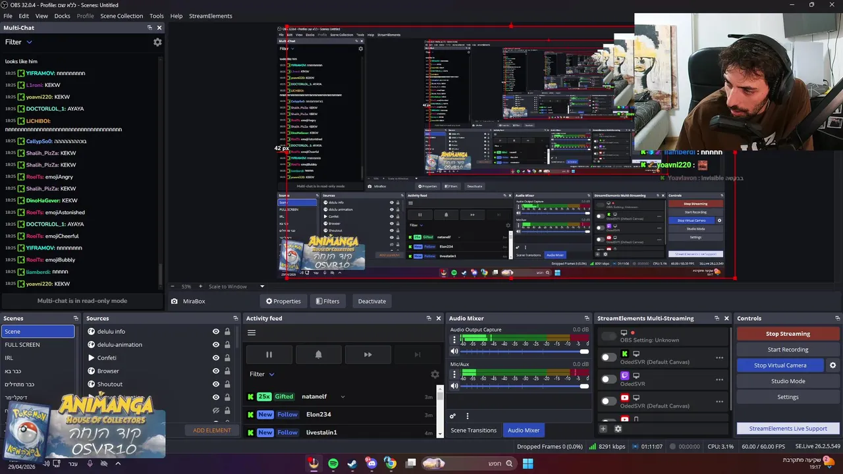
Task: Click the Mic/Aux volume slider
Action: point(524,386)
